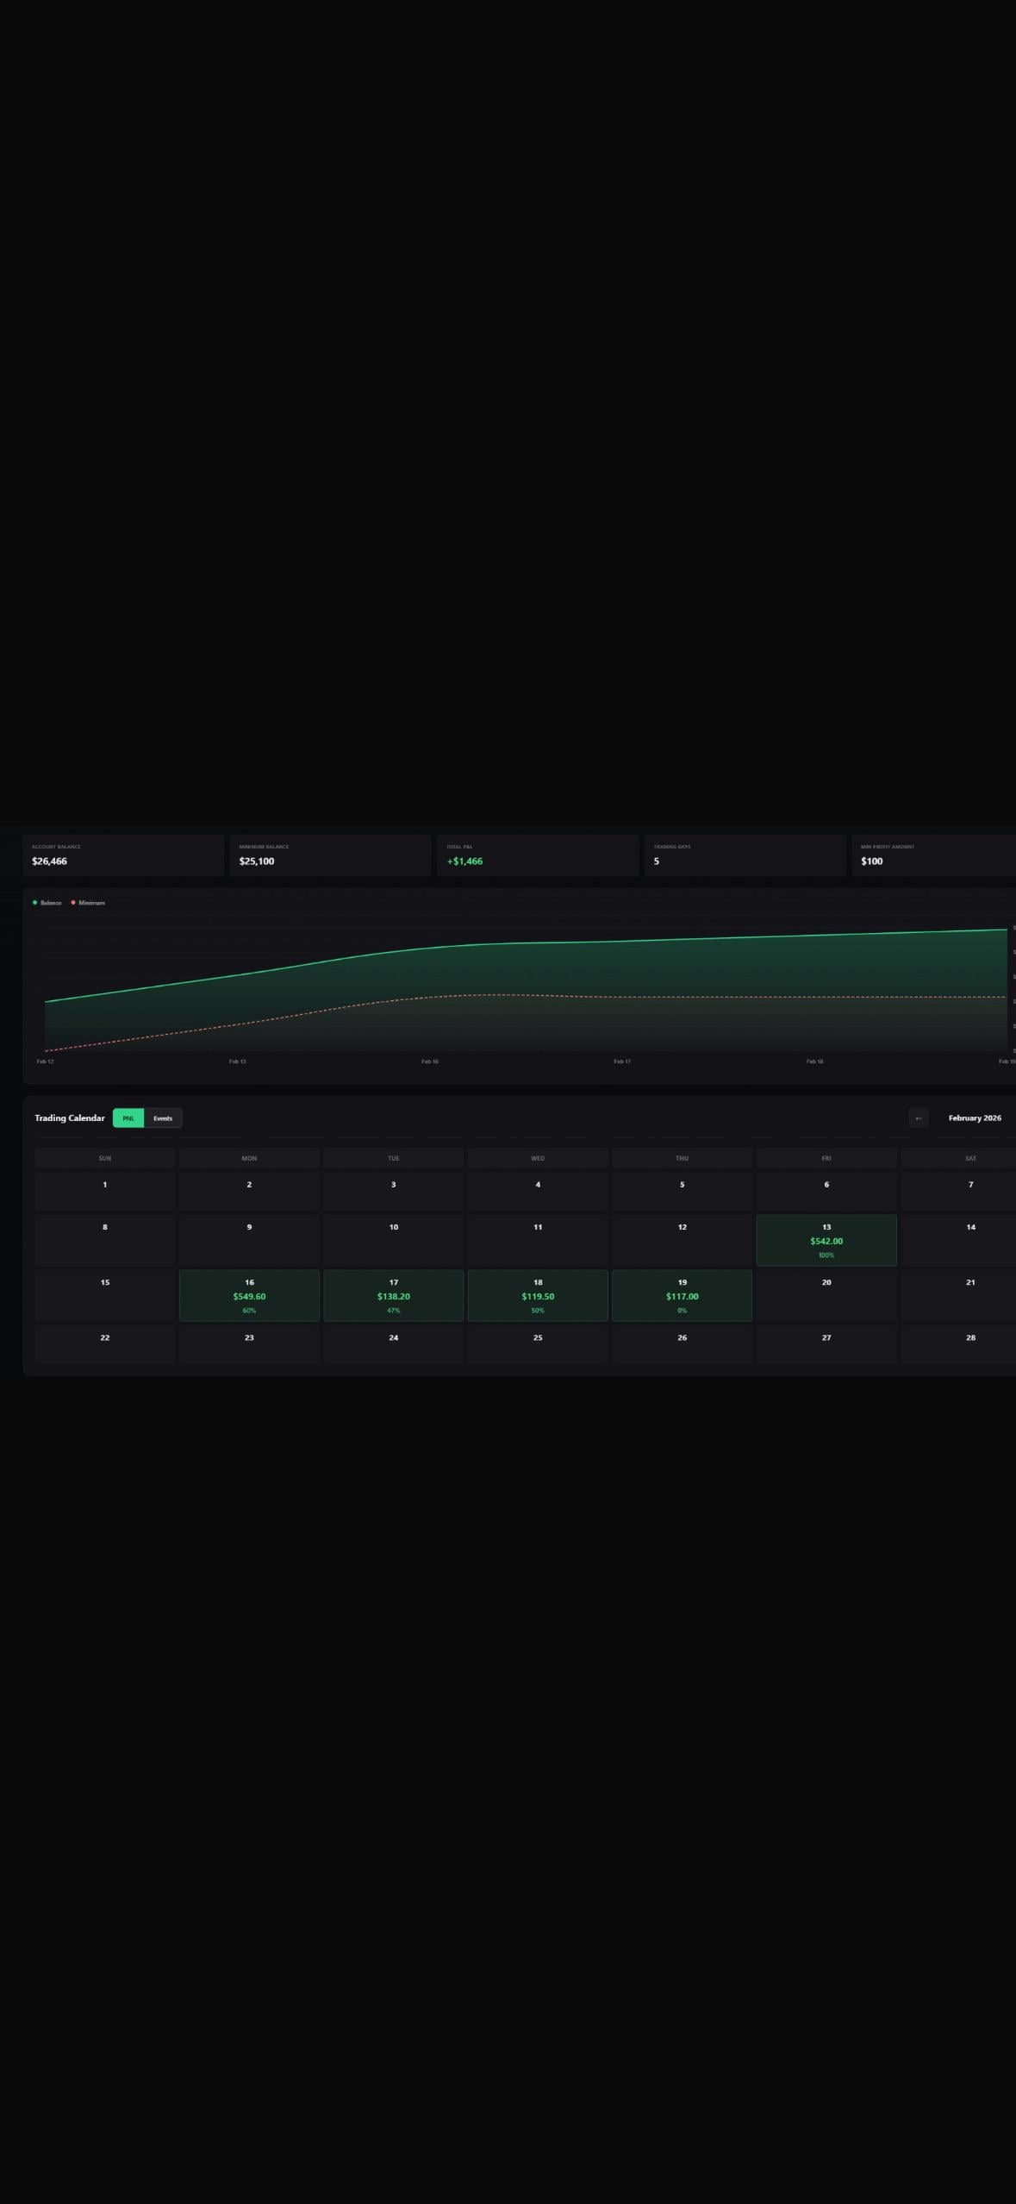Select the February 17 $138.20 day cell
The width and height of the screenshot is (1016, 2204).
pyautogui.click(x=394, y=1296)
